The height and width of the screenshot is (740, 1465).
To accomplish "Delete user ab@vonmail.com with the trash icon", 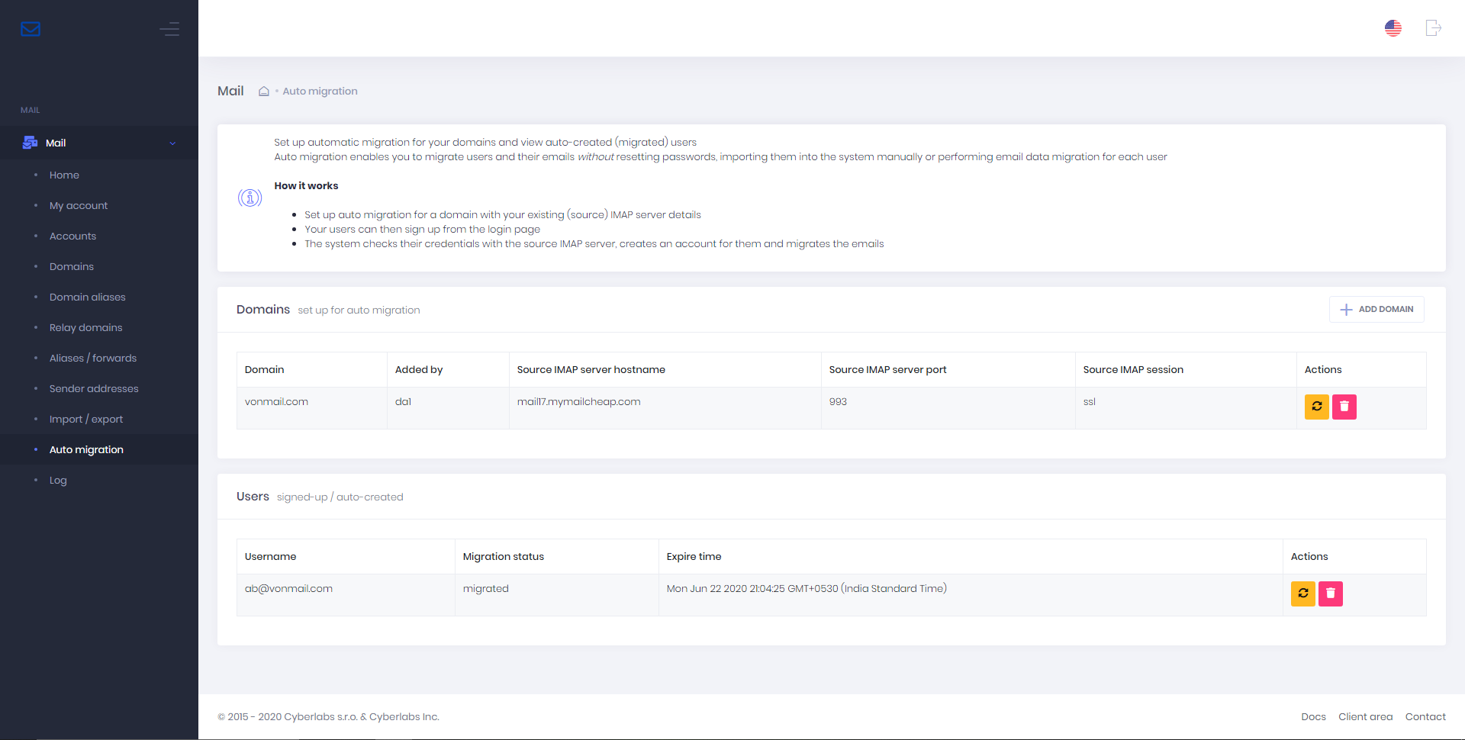I will coord(1331,594).
